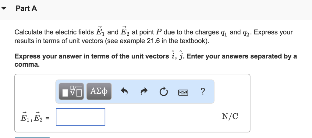Click the E1, E2 answer input box

click(80, 117)
